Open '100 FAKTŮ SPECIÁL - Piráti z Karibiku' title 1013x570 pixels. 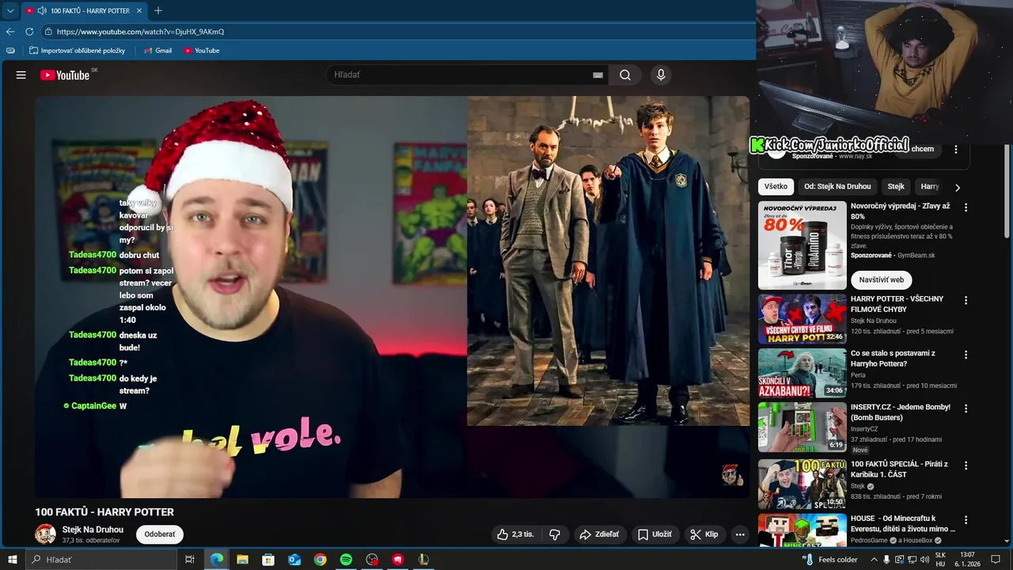(899, 469)
